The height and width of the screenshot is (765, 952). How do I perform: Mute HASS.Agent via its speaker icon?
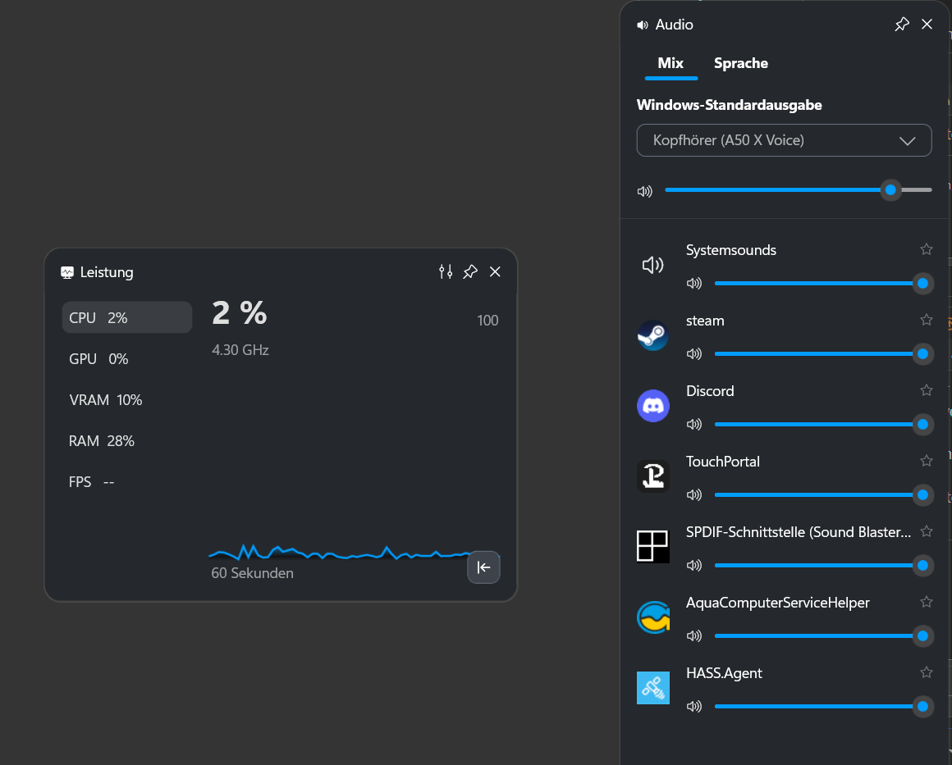(694, 705)
